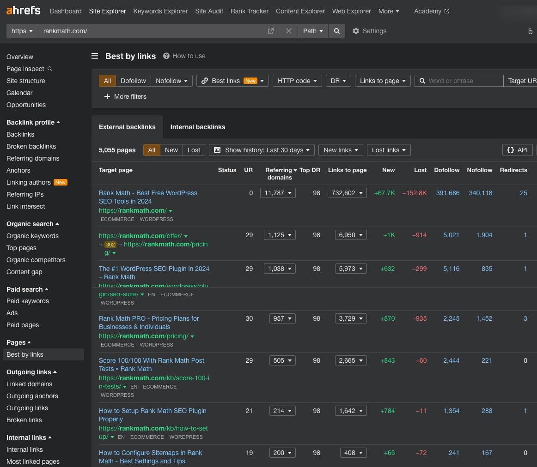Viewport: 537px width, 467px height.
Task: Collapse the Internal links sidebar section
Action: pyautogui.click(x=29, y=437)
